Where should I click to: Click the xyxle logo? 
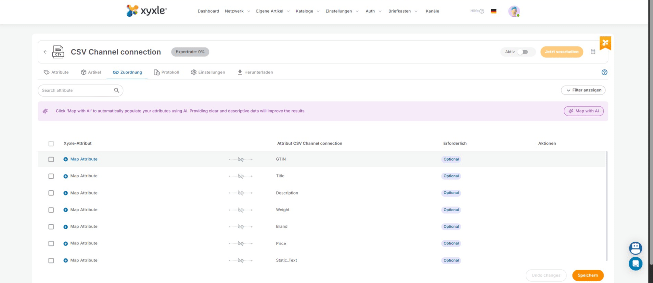pos(146,11)
